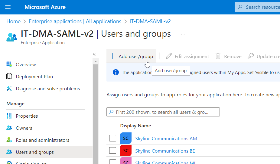The width and height of the screenshot is (280, 164).
Task: Click the pencil icon for Edit assignment
Action: (x=168, y=56)
